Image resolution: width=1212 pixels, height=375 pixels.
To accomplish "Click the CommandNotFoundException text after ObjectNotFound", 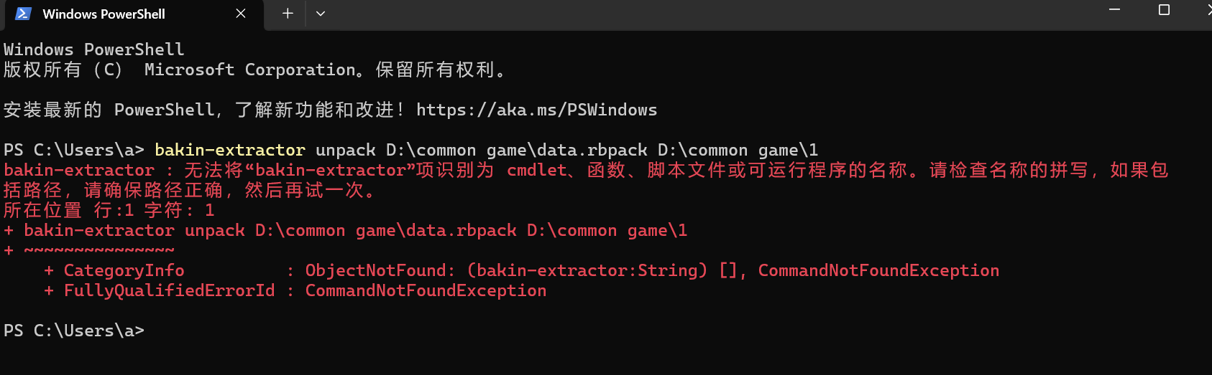I will (x=878, y=270).
